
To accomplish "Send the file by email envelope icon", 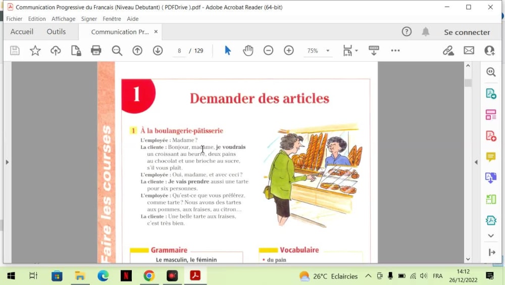I will (469, 50).
